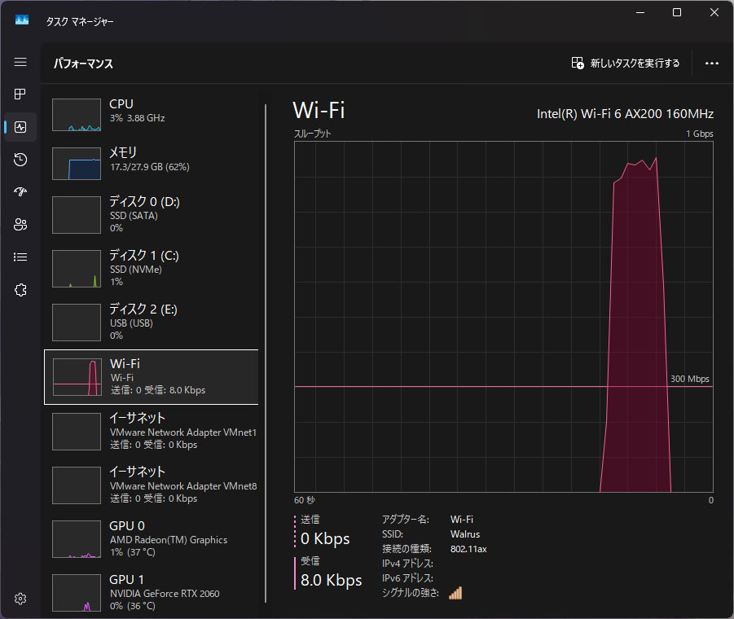This screenshot has width=734, height=619.
Task: Select GPU 1 NVIDIA GeForce RTX 2060
Action: [x=152, y=592]
